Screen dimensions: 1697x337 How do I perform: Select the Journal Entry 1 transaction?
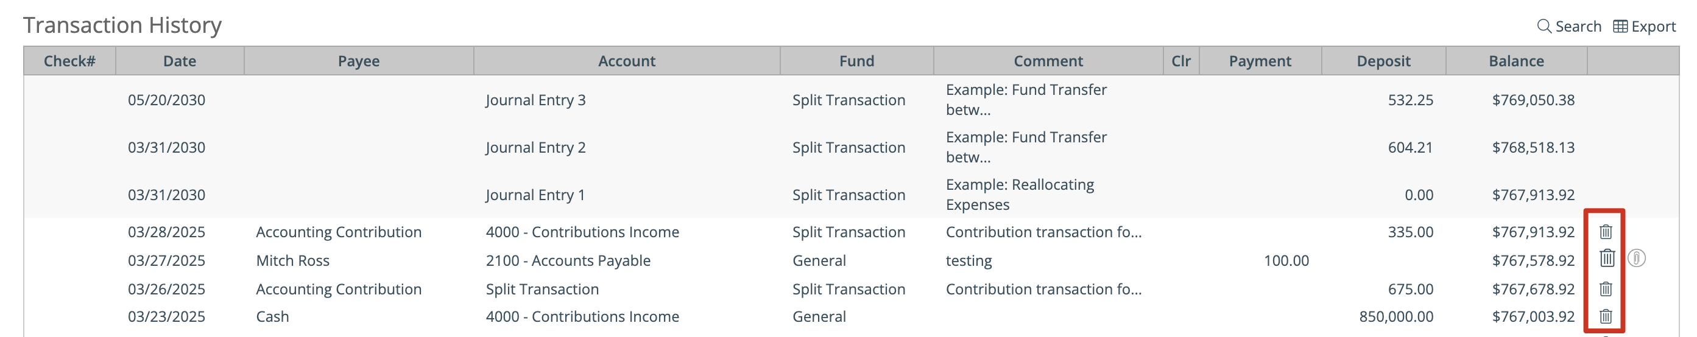851,195
